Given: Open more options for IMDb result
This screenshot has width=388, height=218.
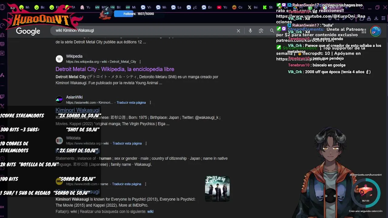Looking at the screenshot, I should coord(146,184).
